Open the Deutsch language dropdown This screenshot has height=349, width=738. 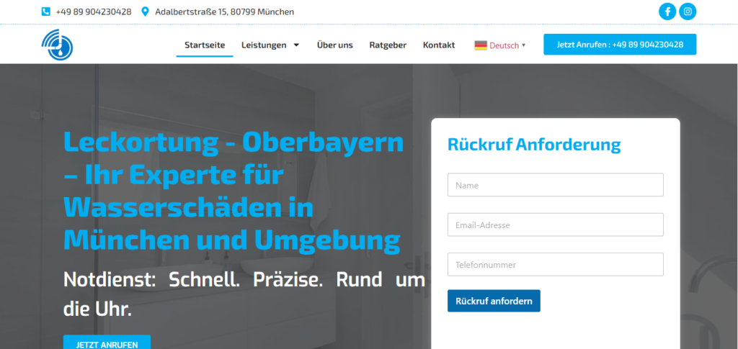coord(500,45)
